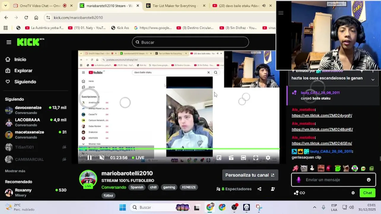
Task: Open the Kick sidebar hamburger menu
Action: click(x=9, y=42)
